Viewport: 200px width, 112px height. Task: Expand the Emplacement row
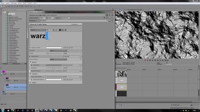click(30, 56)
